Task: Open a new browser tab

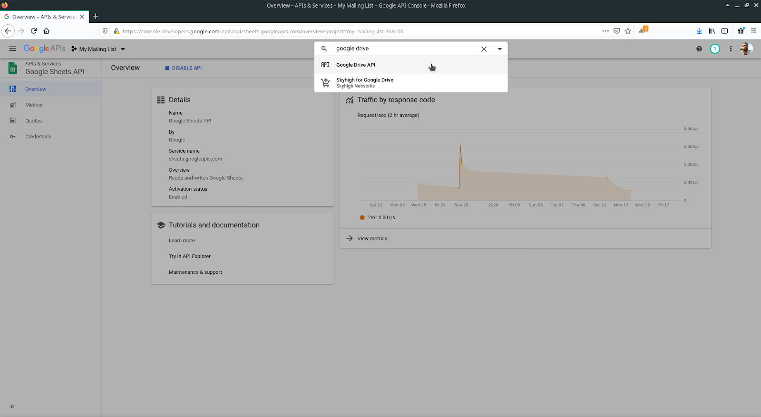Action: [x=96, y=16]
